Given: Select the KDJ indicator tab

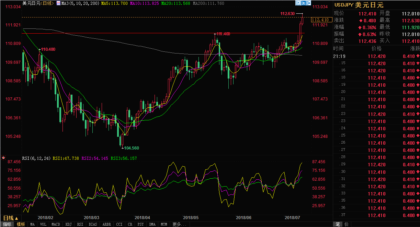Looking at the screenshot, I should (x=69, y=224).
